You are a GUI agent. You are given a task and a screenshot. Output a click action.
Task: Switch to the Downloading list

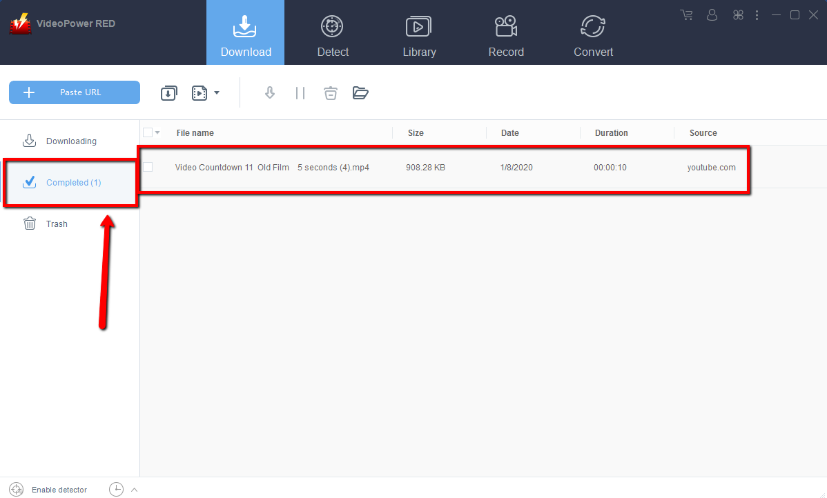[x=72, y=141]
